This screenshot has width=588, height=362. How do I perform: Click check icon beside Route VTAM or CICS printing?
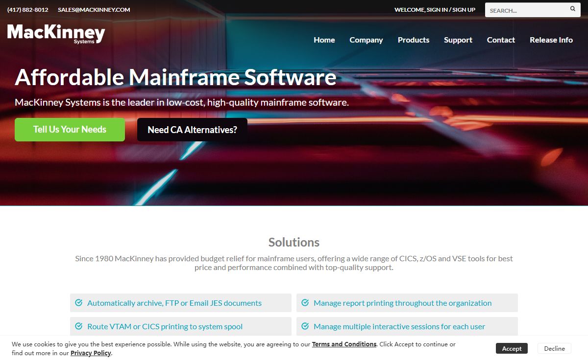tap(78, 326)
